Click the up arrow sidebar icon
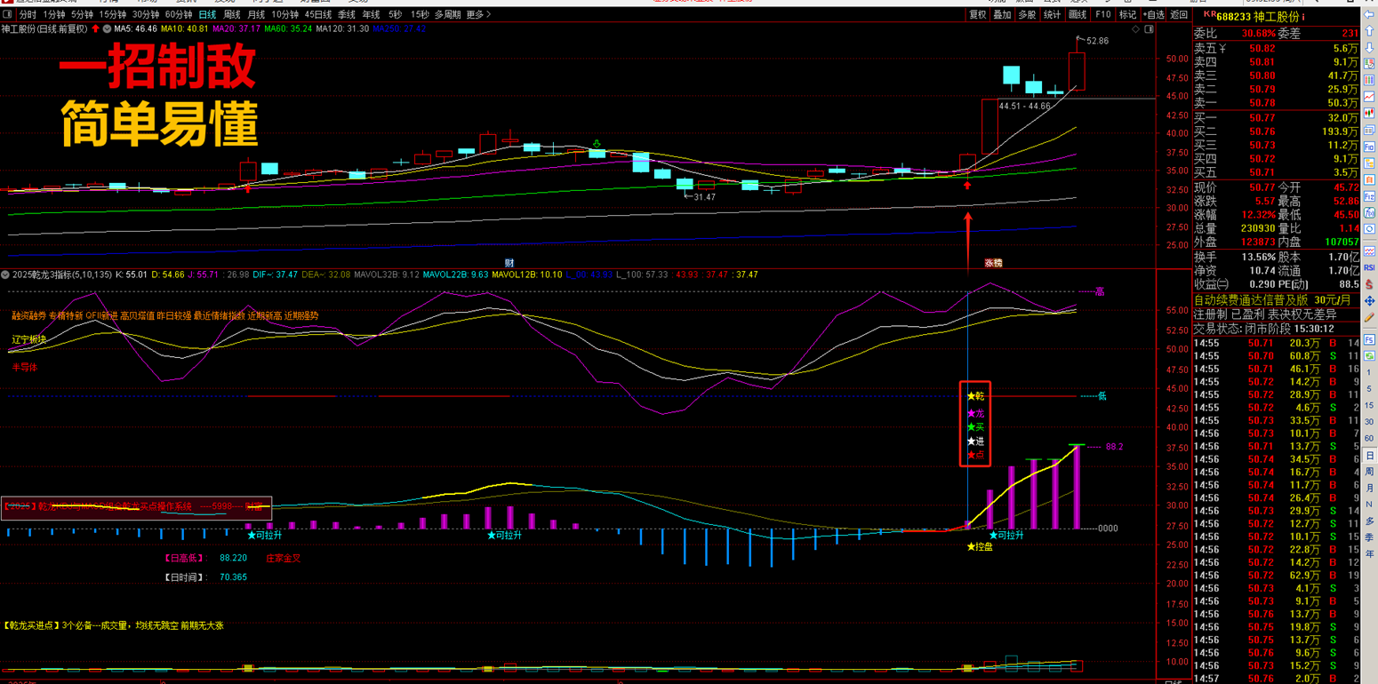Image resolution: width=1378 pixels, height=684 pixels. point(1369,31)
